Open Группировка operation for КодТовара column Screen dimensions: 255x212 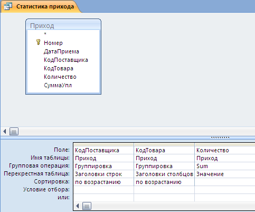coord(164,166)
